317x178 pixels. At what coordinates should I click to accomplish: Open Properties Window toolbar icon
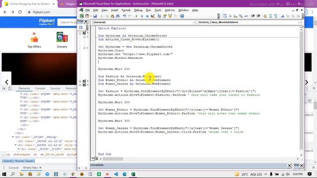tap(164, 16)
